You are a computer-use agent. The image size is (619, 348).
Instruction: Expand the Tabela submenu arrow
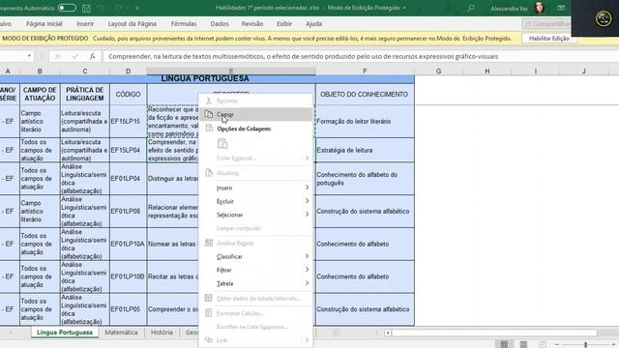pos(307,283)
